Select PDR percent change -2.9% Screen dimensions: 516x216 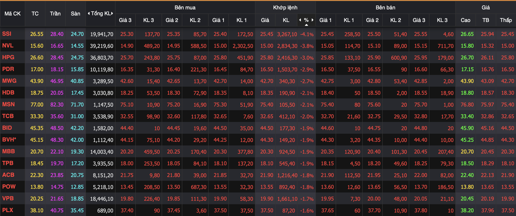click(x=307, y=70)
